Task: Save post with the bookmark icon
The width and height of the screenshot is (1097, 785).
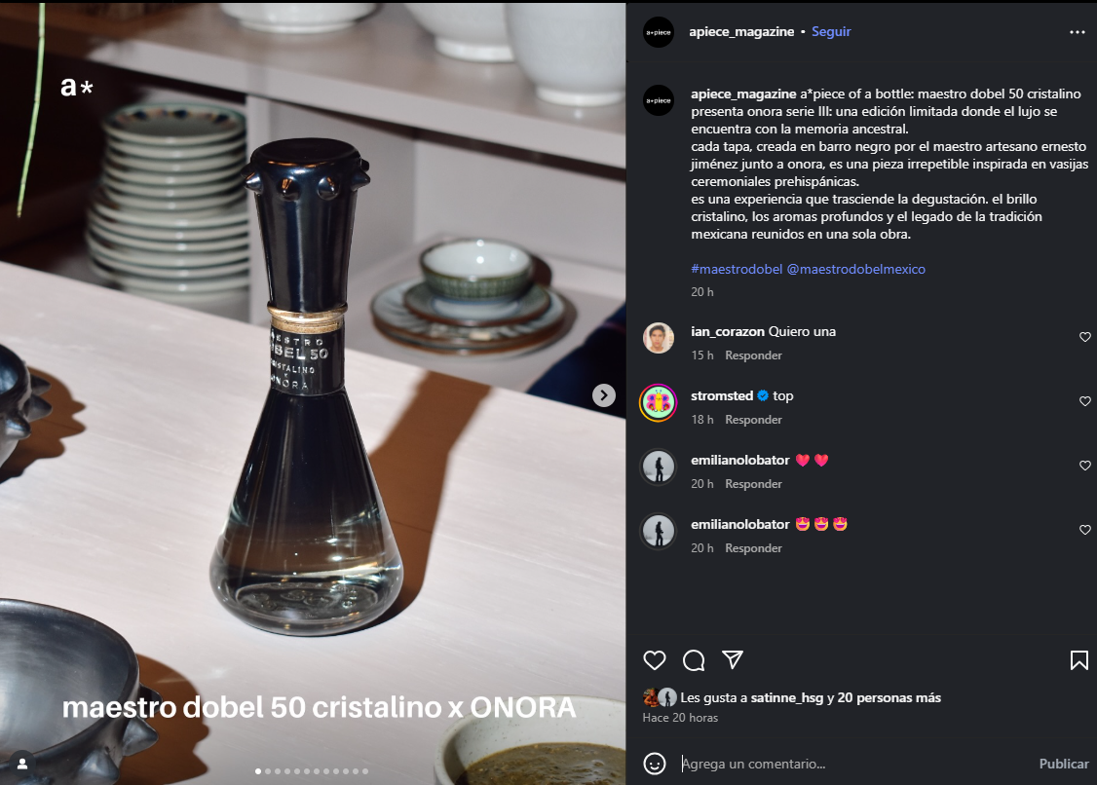Action: point(1078,659)
